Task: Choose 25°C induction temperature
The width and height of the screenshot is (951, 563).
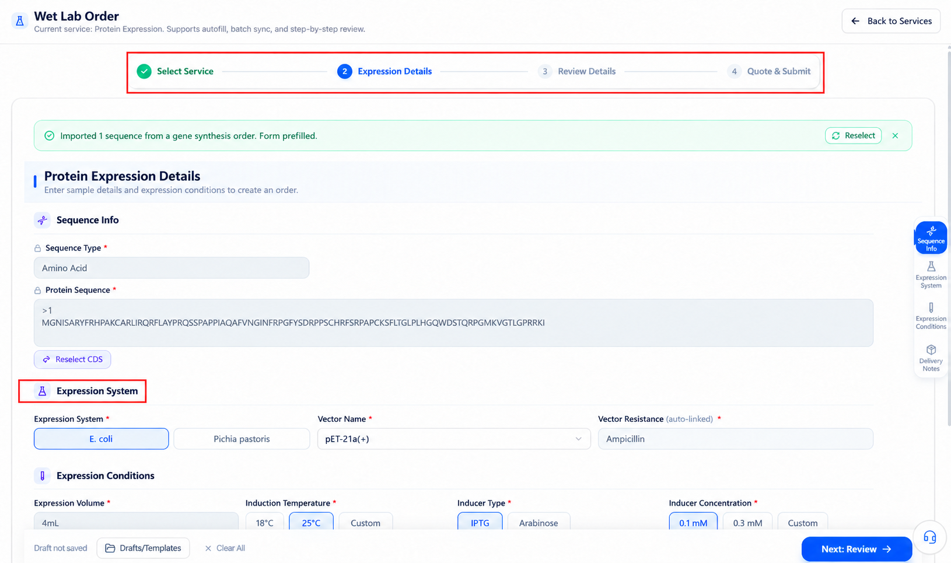Action: click(311, 522)
